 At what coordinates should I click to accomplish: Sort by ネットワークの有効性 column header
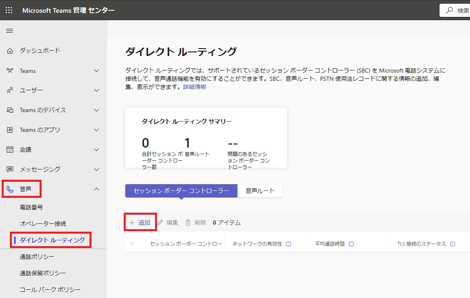[257, 244]
